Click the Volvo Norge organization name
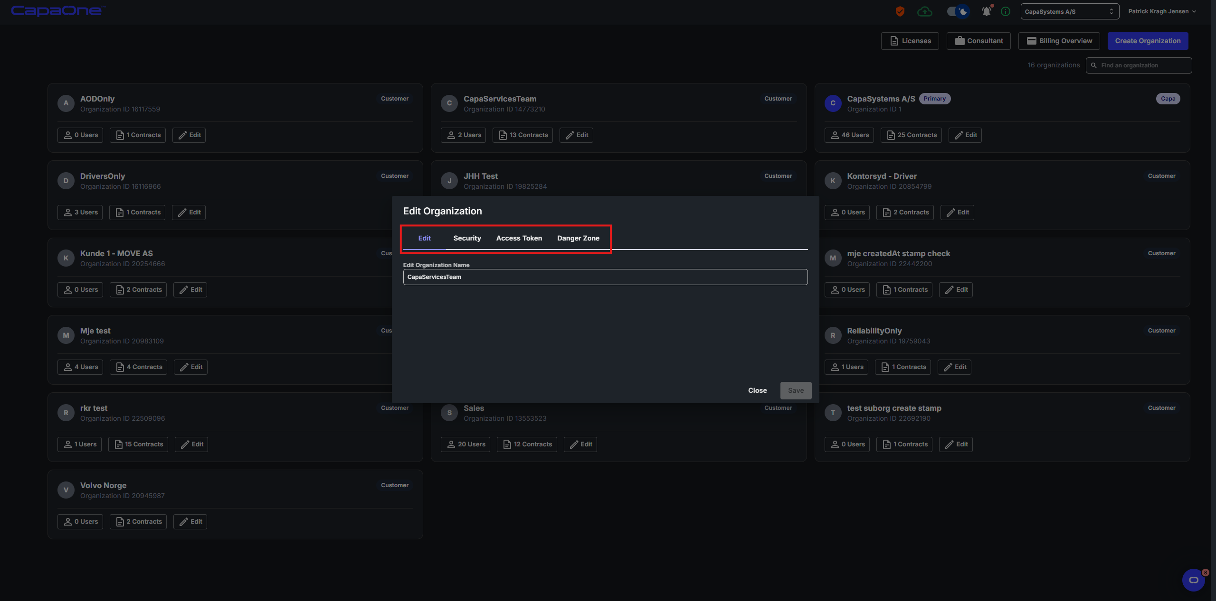This screenshot has height=601, width=1216. tap(103, 485)
